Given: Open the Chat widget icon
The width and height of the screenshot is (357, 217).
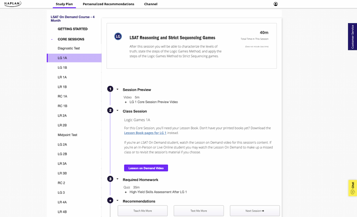Looking at the screenshot, I should coord(353,188).
